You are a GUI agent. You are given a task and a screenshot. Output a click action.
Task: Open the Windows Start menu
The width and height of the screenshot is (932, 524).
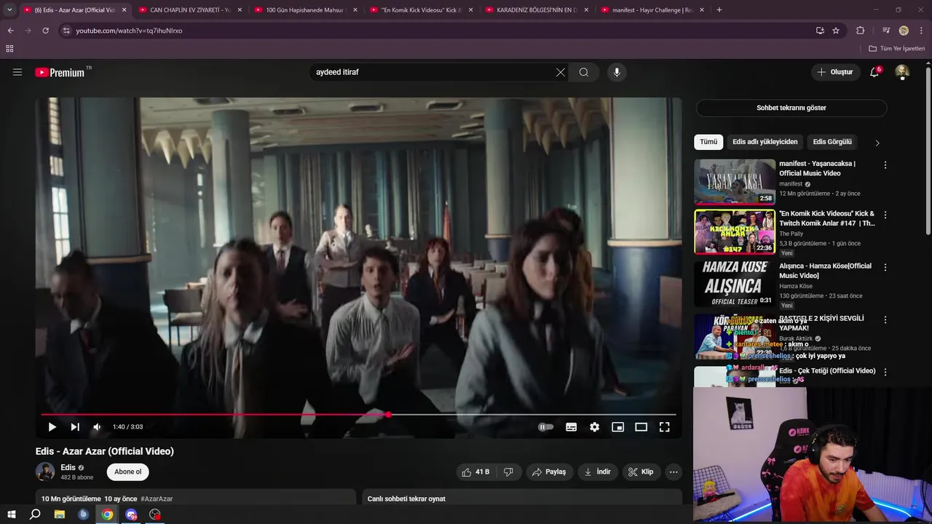[11, 515]
